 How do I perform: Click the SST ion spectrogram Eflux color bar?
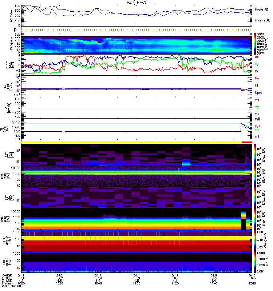255,155
